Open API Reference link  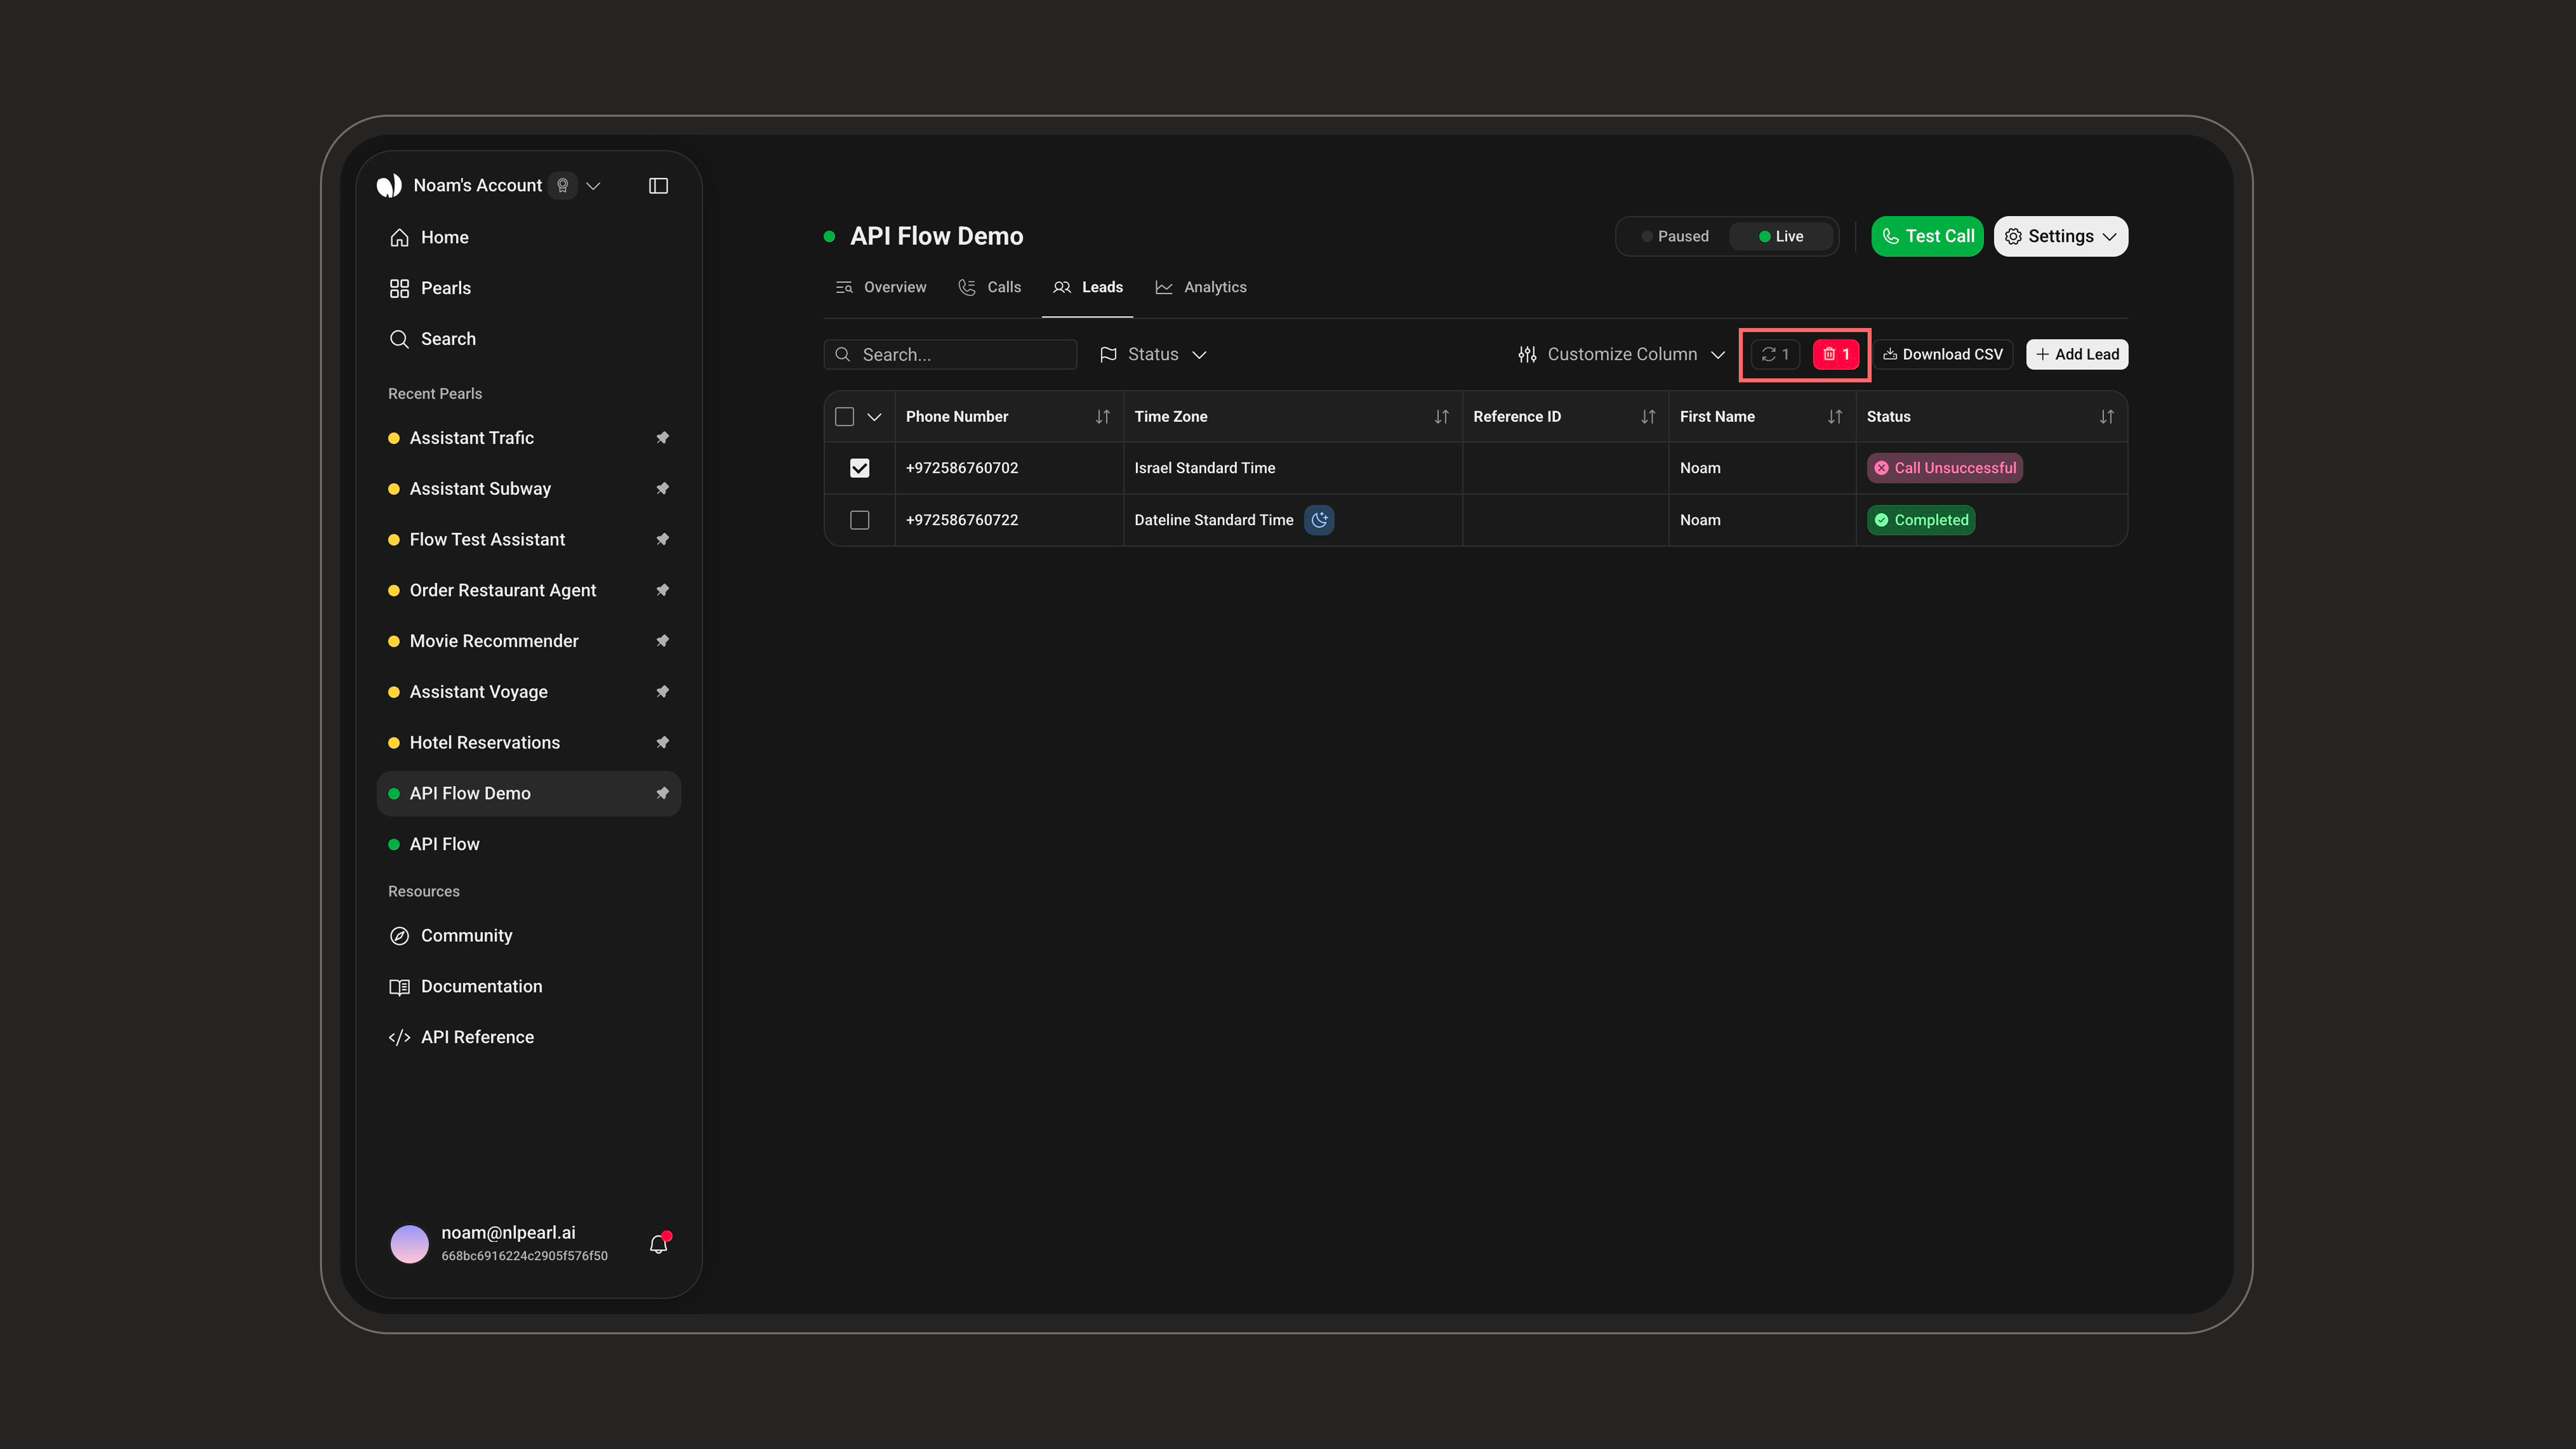529,1038
